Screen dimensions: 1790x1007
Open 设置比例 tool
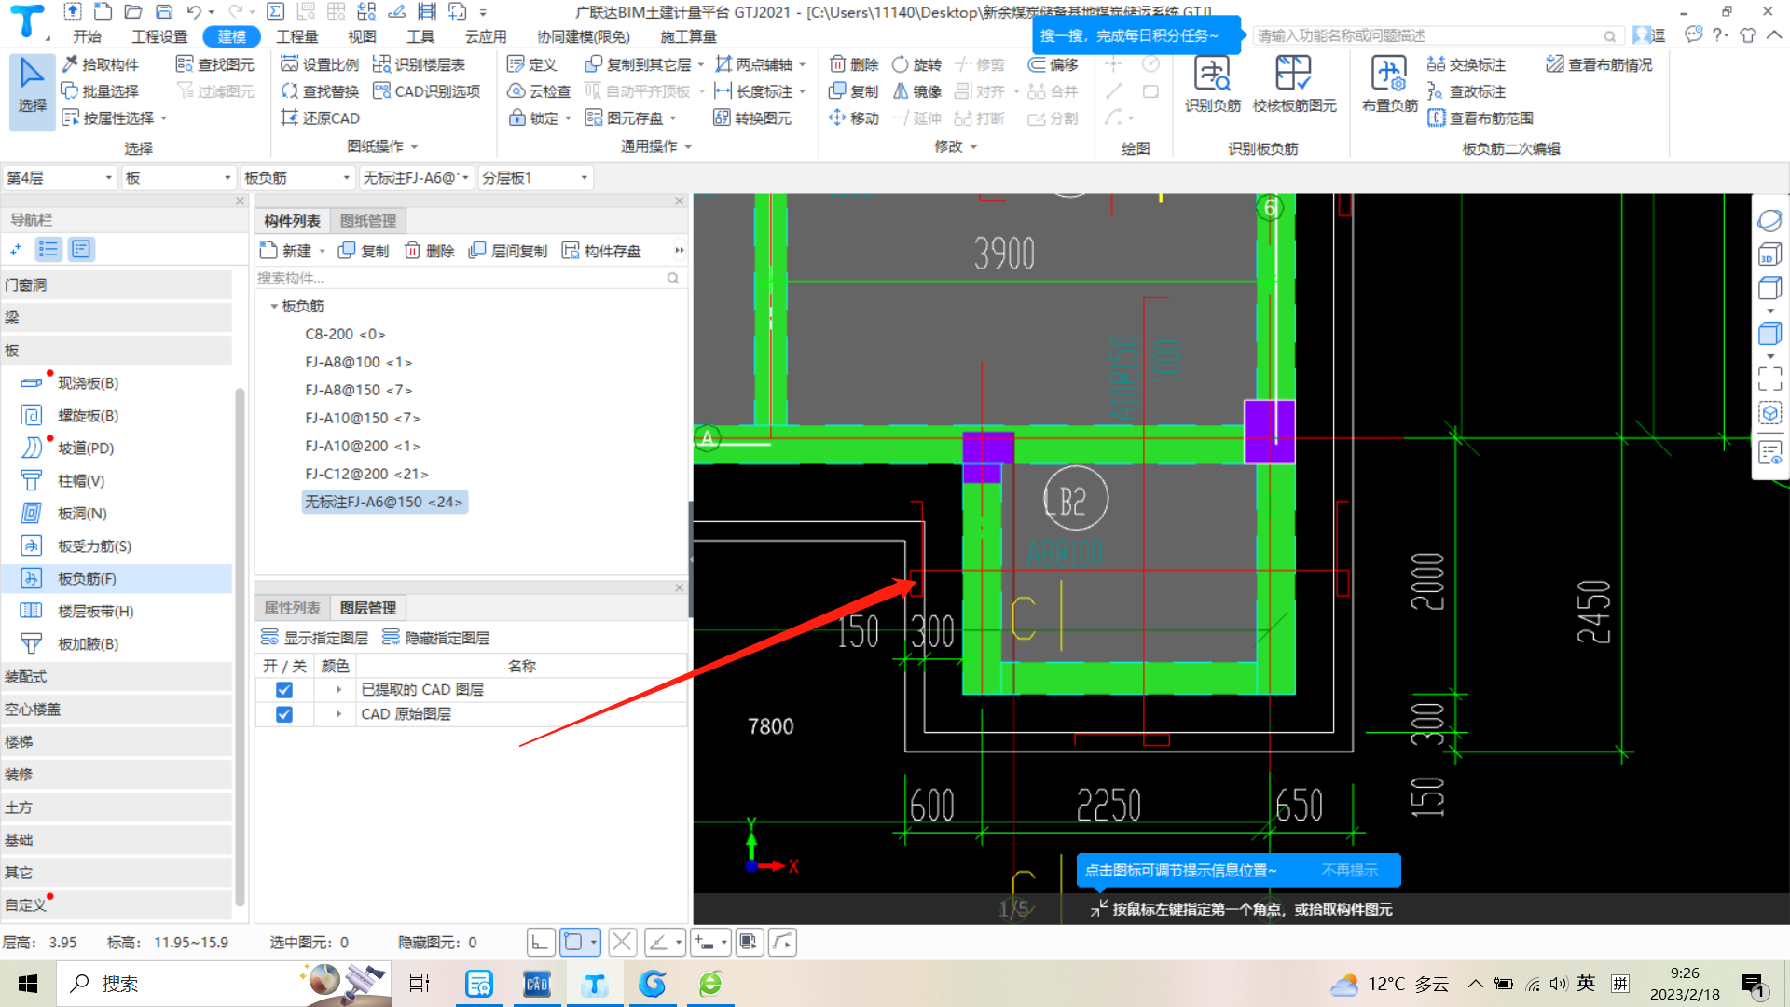[320, 64]
